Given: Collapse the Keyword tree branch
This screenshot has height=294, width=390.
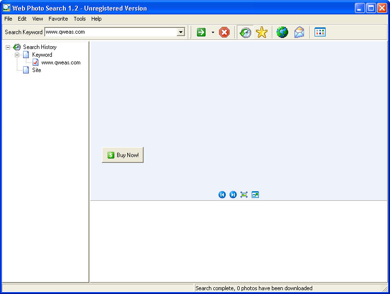Looking at the screenshot, I should (x=17, y=55).
